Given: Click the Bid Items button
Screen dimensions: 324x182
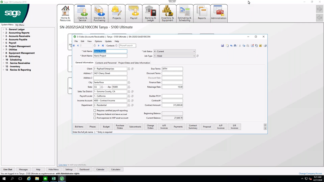Looking at the screenshot, I should 79,127.
